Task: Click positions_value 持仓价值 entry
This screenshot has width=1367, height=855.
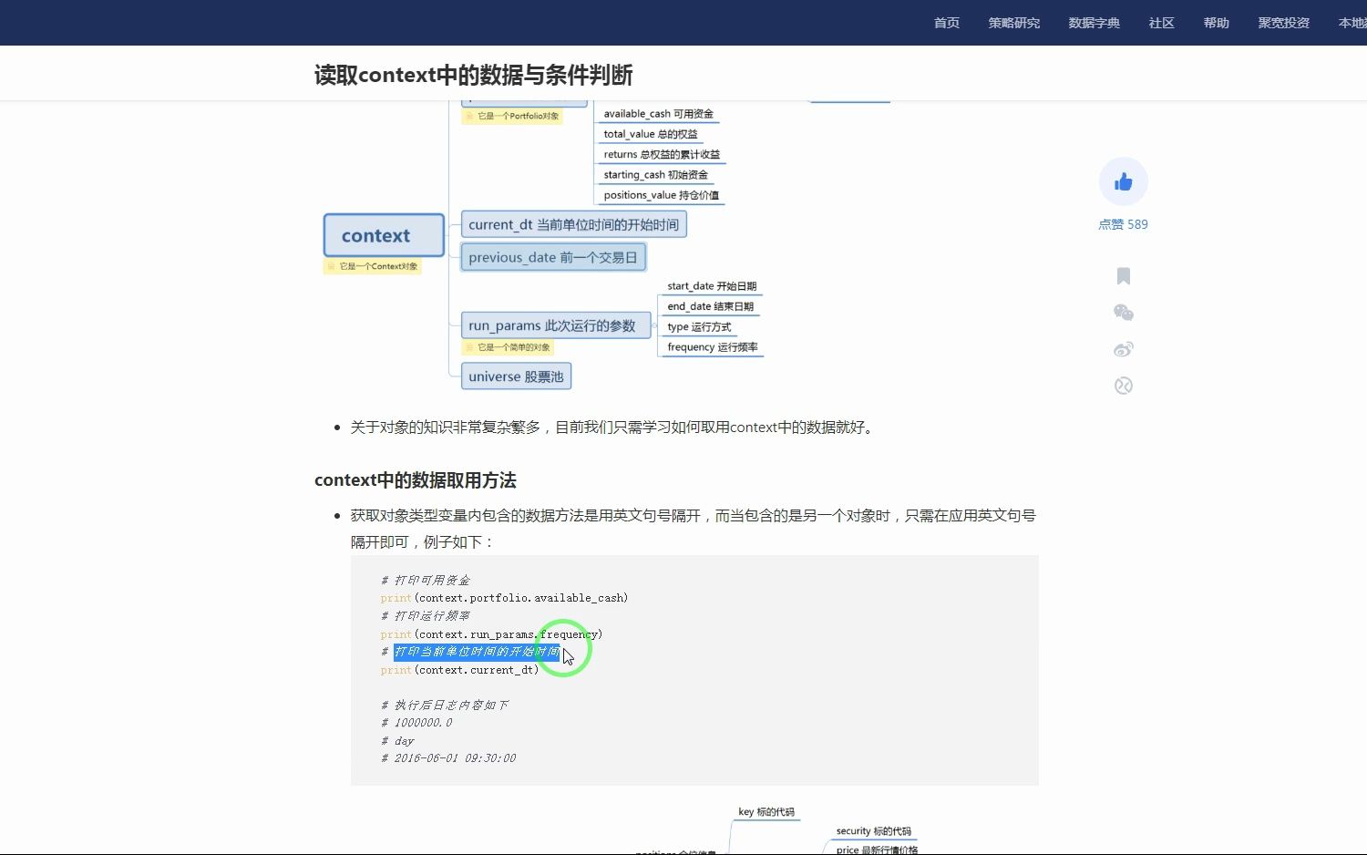Action: [x=661, y=195]
